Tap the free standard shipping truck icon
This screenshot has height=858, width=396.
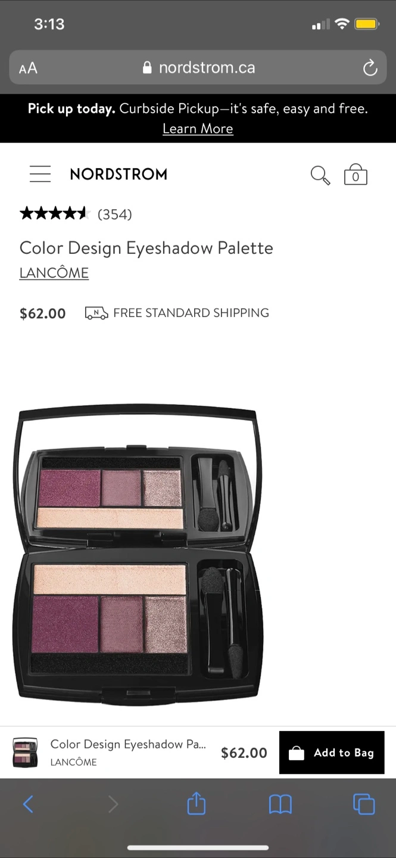tap(96, 313)
